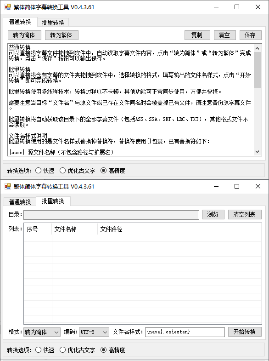This screenshot has height=361, width=269.
Task: Select 优化古文字 option in the bottom window
Action: (78, 350)
